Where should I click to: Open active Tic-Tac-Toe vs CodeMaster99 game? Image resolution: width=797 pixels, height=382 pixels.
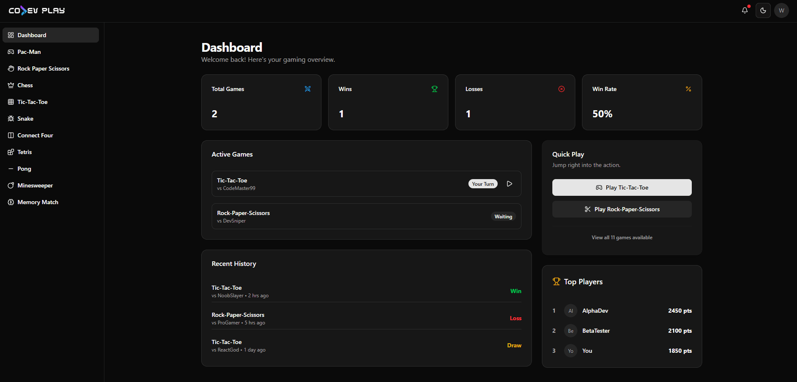coord(366,184)
